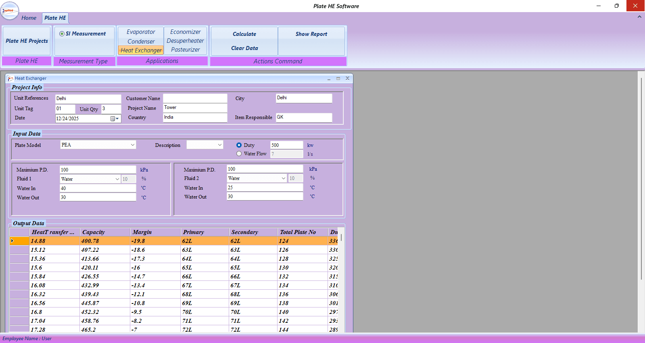
Task: Choose the Desuperheater application
Action: click(x=186, y=41)
